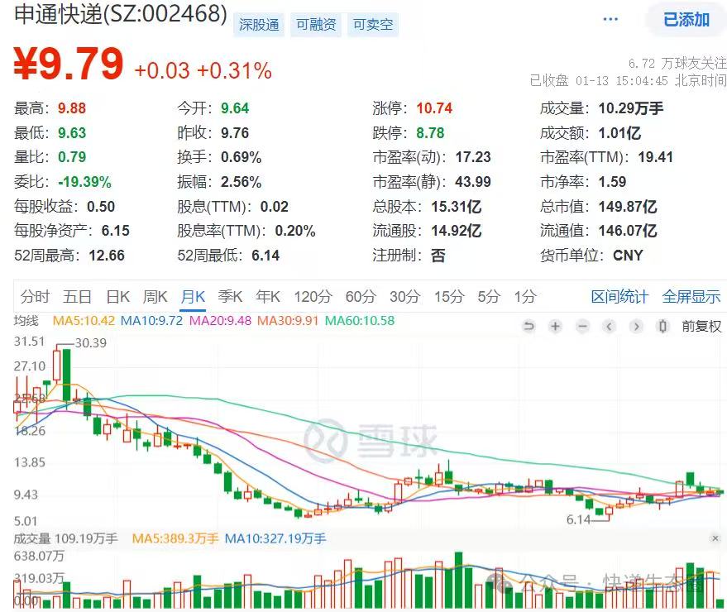Screen dimensions: 727x612
Task: Click the 52周最高 value 12.66
Action: 107,256
